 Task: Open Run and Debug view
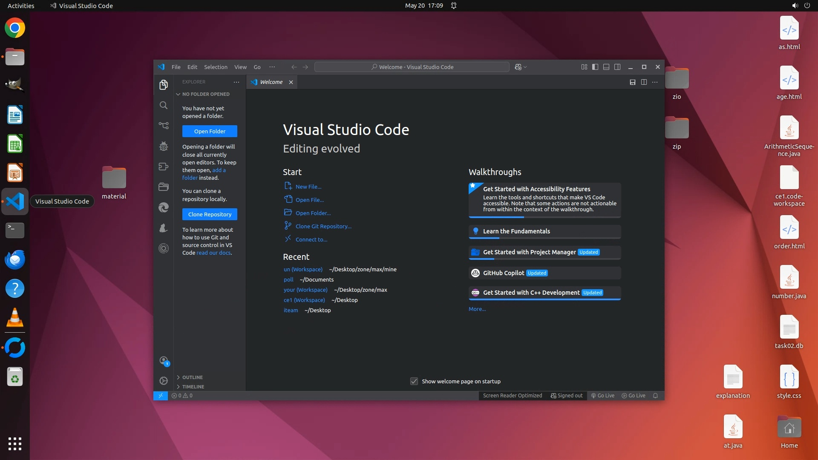coord(164,146)
